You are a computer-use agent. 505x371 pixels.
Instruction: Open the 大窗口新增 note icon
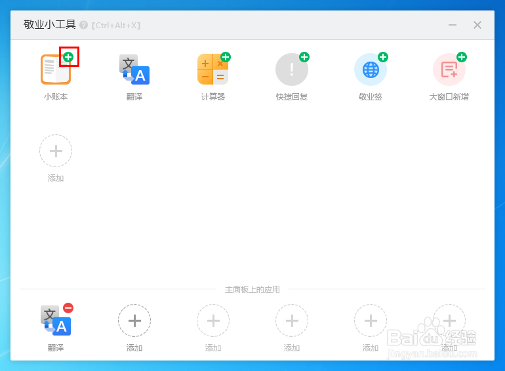(449, 69)
